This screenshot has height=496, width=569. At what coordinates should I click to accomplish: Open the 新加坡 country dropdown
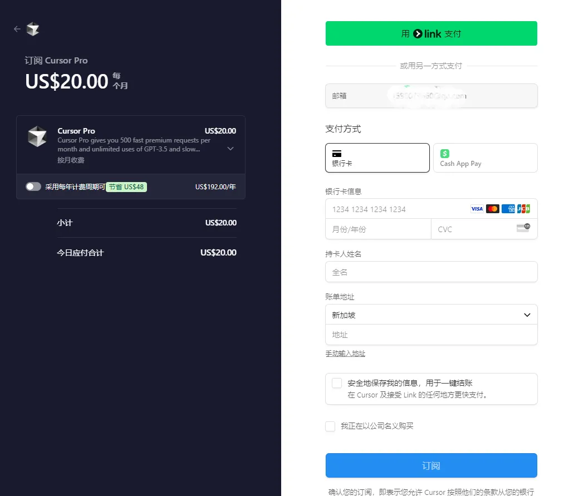(431, 315)
